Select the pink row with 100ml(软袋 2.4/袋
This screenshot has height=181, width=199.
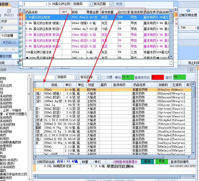[97, 35]
